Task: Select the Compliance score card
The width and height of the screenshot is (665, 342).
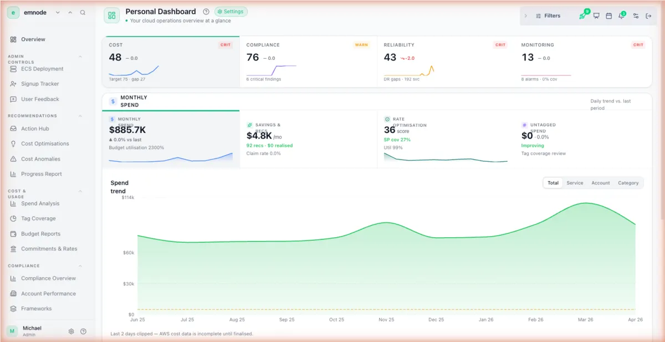Action: click(308, 62)
